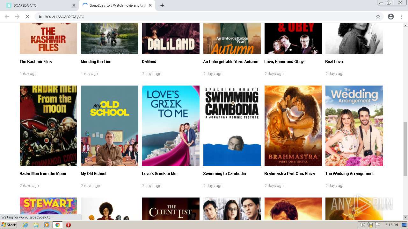Open a new browser tab
The width and height of the screenshot is (408, 229).
coord(162,5)
